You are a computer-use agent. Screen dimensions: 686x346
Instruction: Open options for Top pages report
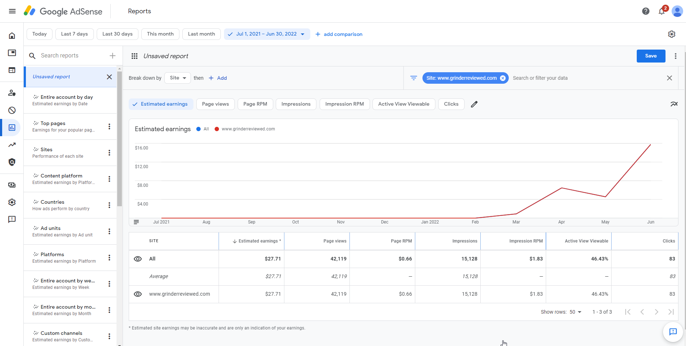pyautogui.click(x=109, y=126)
